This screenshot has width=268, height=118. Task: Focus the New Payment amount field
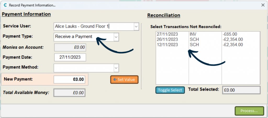click(69, 80)
